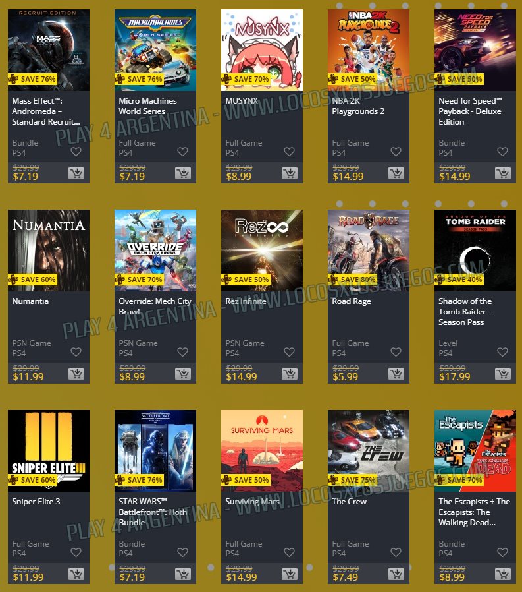The image size is (522, 592).
Task: Add Road Rage to cart
Action: click(396, 374)
